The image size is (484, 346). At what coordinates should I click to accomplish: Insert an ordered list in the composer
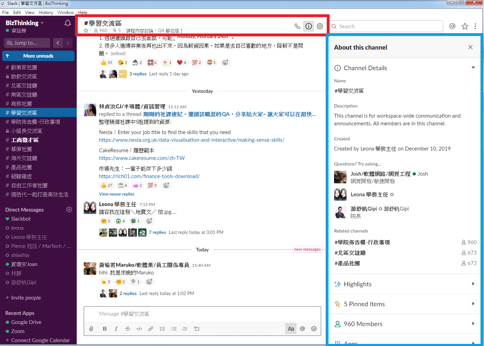[x=162, y=329]
